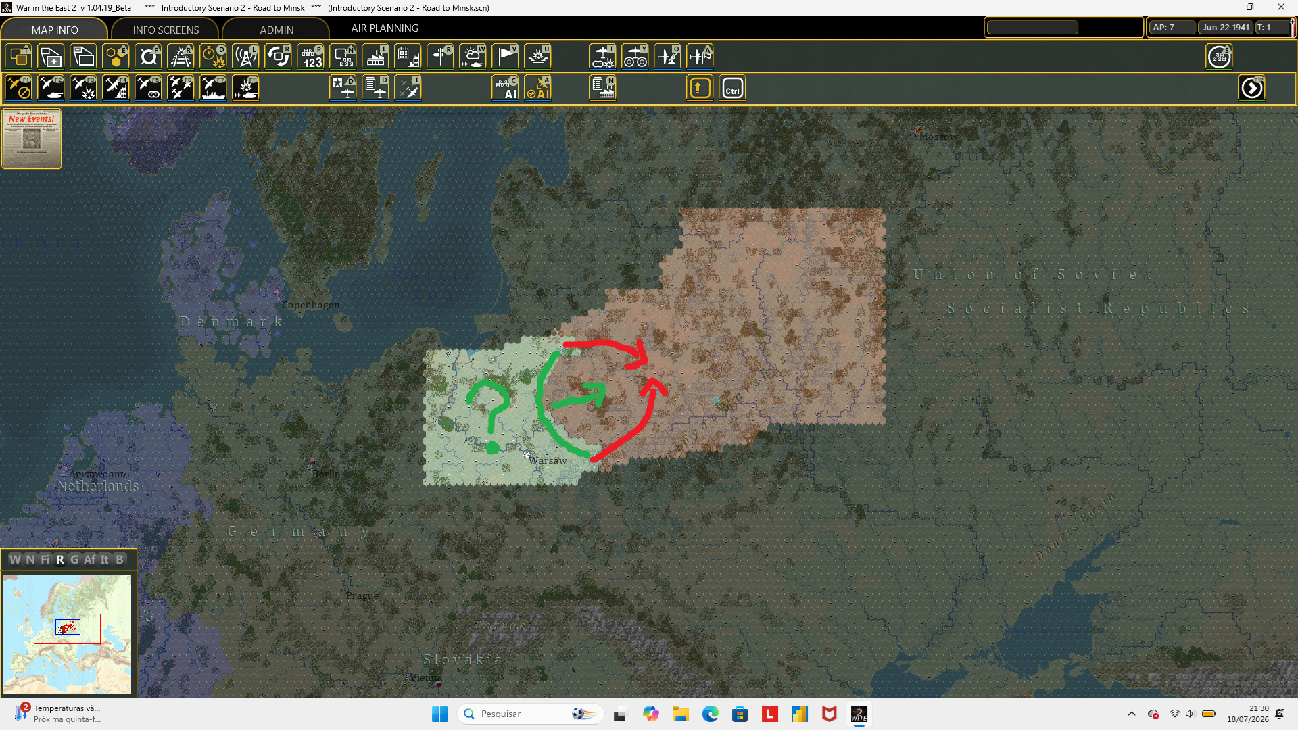Toggle unit counters view icon (T)
The width and height of the screenshot is (1298, 730).
pos(19,57)
